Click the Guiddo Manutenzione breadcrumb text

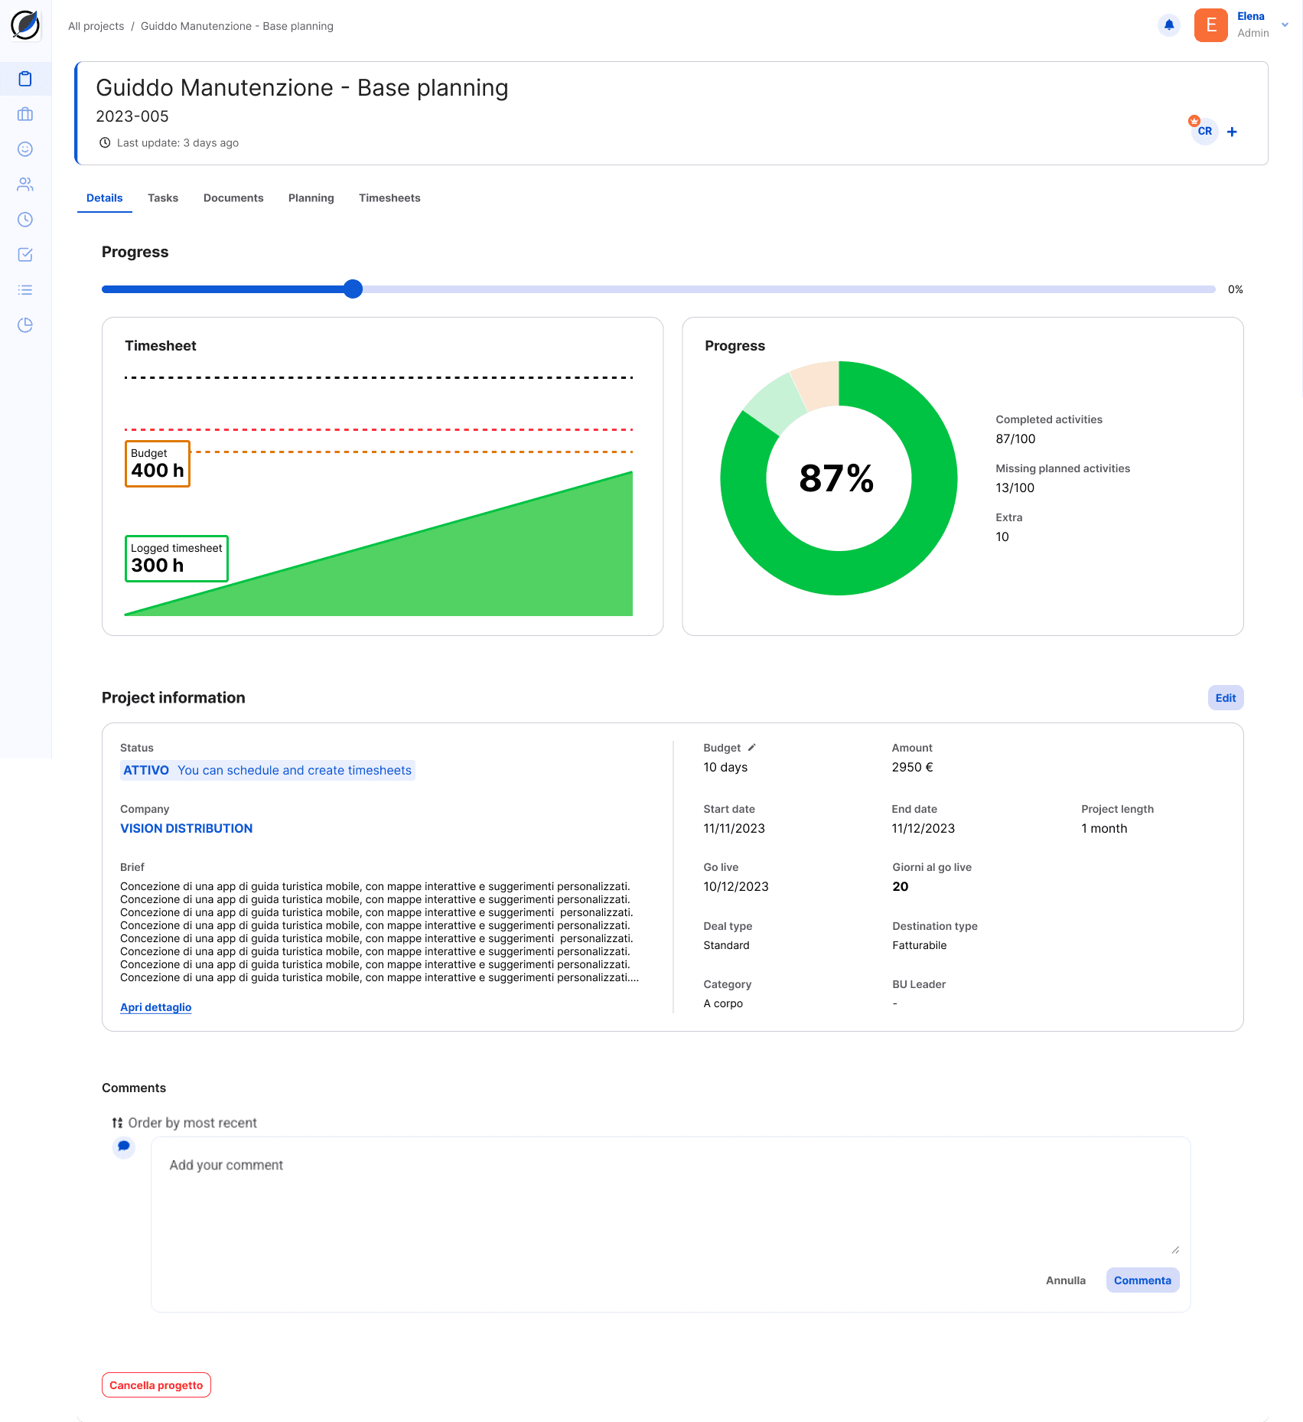click(x=237, y=26)
